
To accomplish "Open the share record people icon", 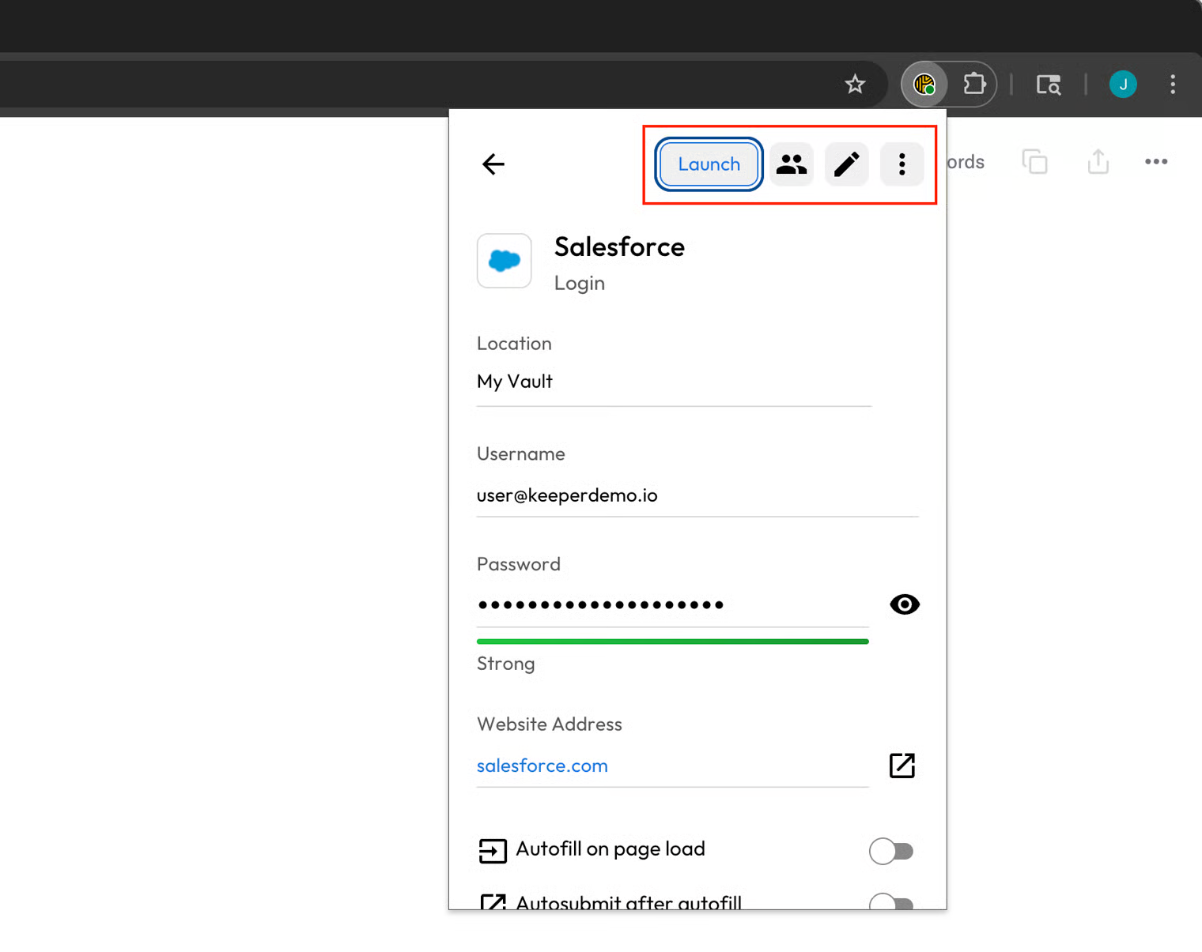I will [791, 164].
